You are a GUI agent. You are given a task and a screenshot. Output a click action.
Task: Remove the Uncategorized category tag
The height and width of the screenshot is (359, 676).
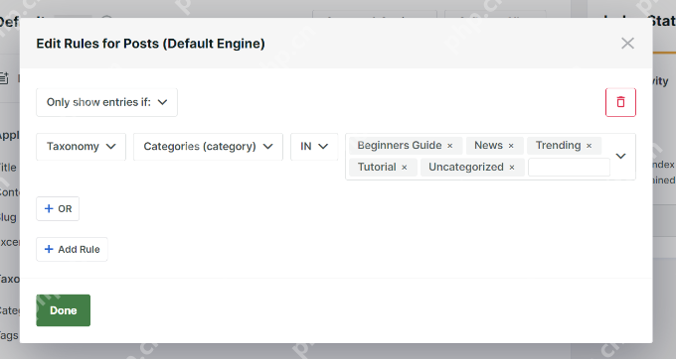point(512,168)
